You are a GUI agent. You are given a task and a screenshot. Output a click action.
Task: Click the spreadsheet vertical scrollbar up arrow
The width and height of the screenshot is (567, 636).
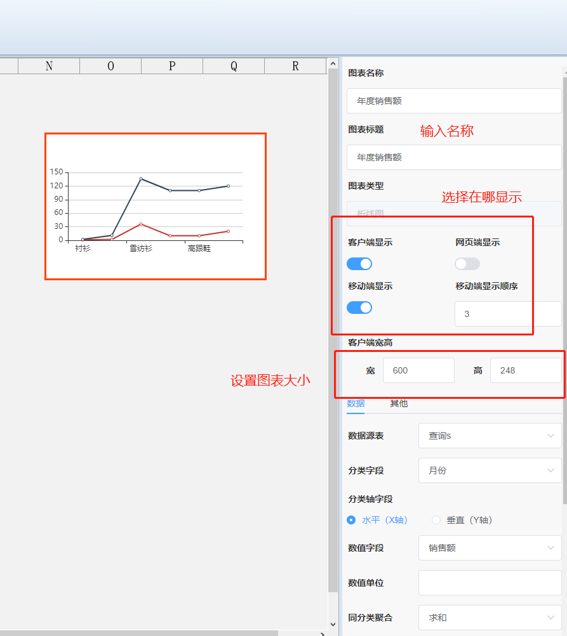(333, 63)
